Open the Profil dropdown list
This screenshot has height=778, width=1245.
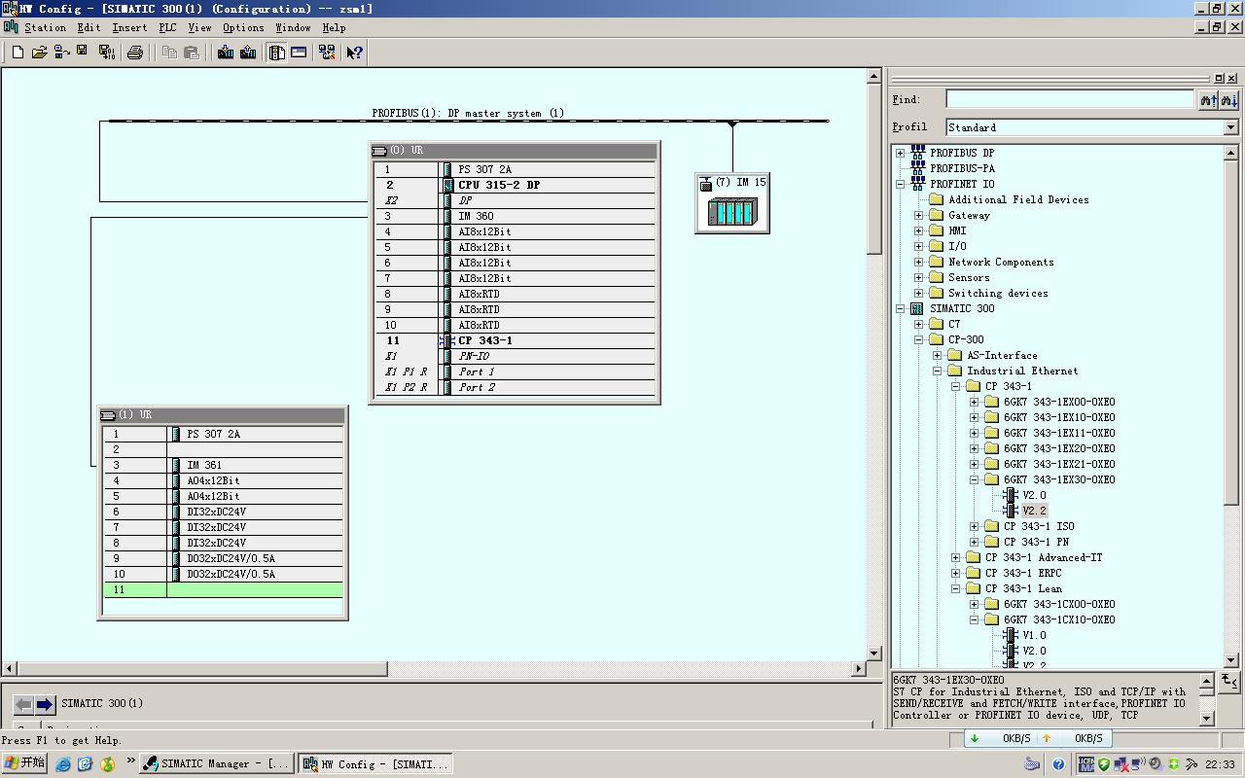1230,127
